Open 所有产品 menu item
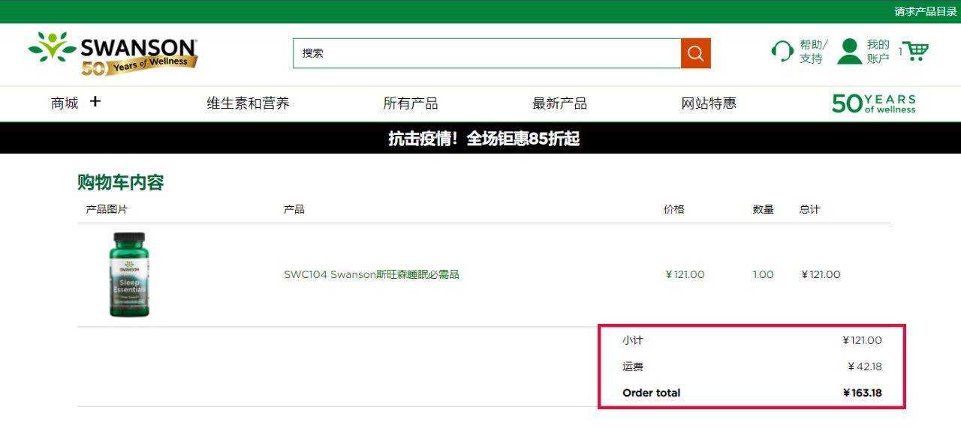Screen dimensions: 961x446 coord(411,103)
